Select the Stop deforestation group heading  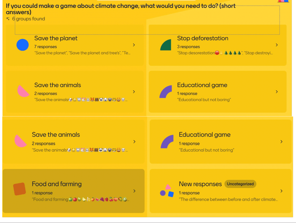pyautogui.click(x=203, y=38)
